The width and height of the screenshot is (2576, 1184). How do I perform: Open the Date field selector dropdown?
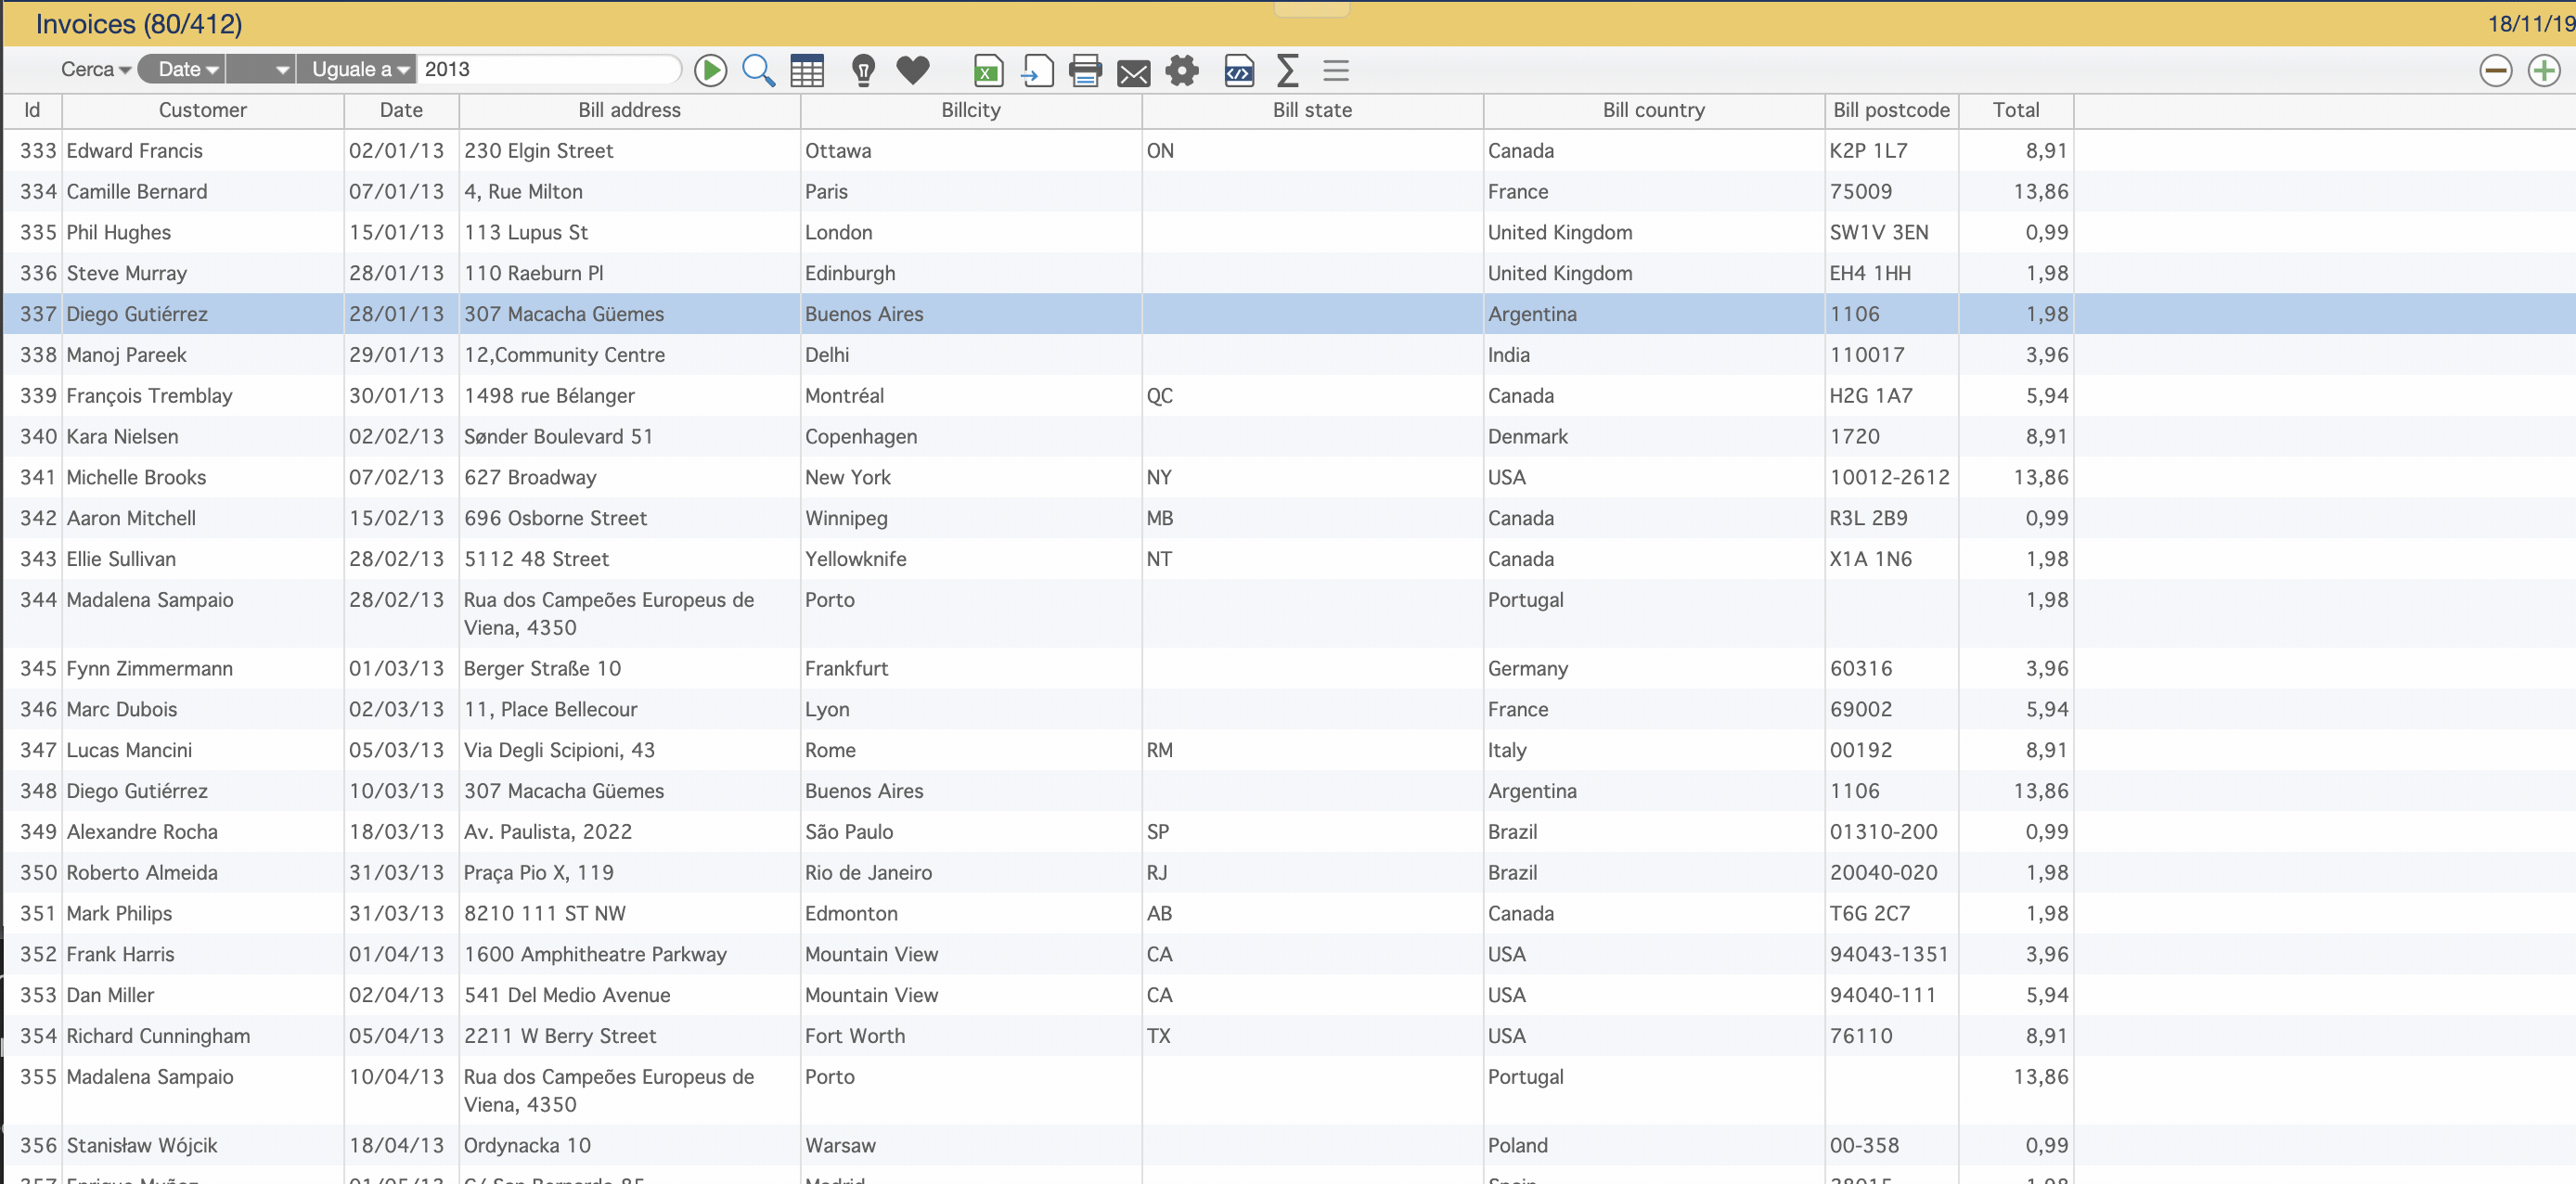pos(181,69)
